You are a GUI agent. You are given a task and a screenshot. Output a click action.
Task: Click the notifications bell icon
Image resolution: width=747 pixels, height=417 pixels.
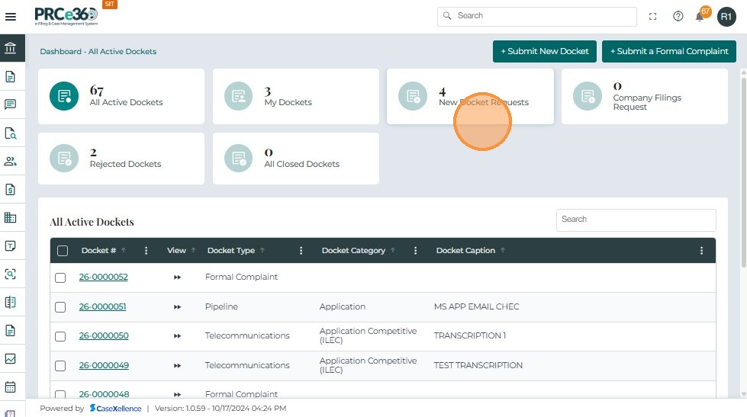[x=700, y=16]
